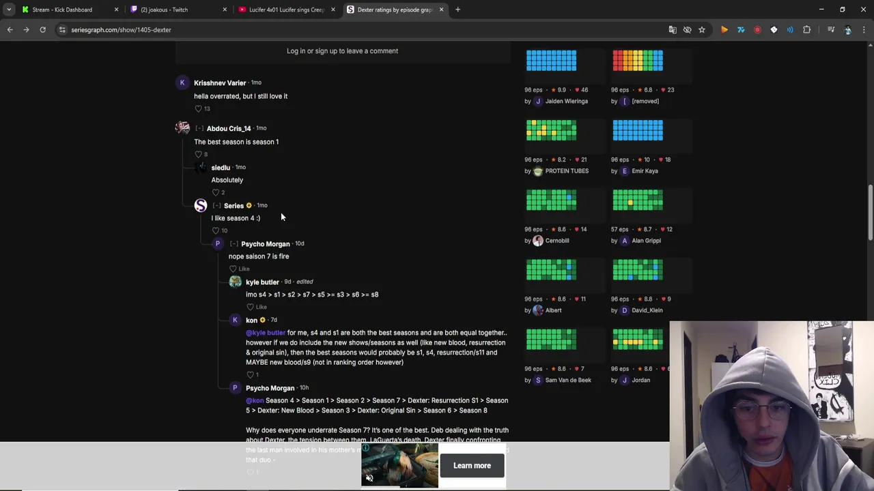Open the 7TV extension icon

coord(741,30)
